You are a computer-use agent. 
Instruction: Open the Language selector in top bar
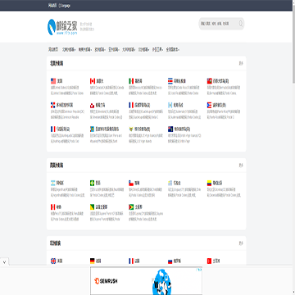click(65, 6)
